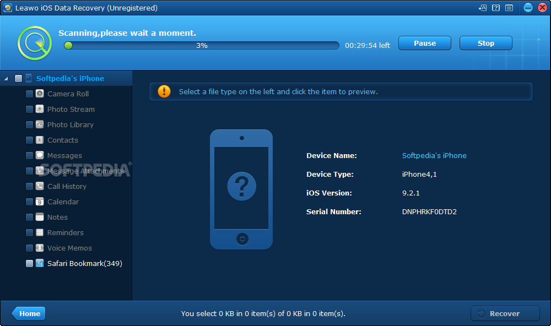551x326 pixels.
Task: Select the Photo Stream category
Action: (71, 109)
